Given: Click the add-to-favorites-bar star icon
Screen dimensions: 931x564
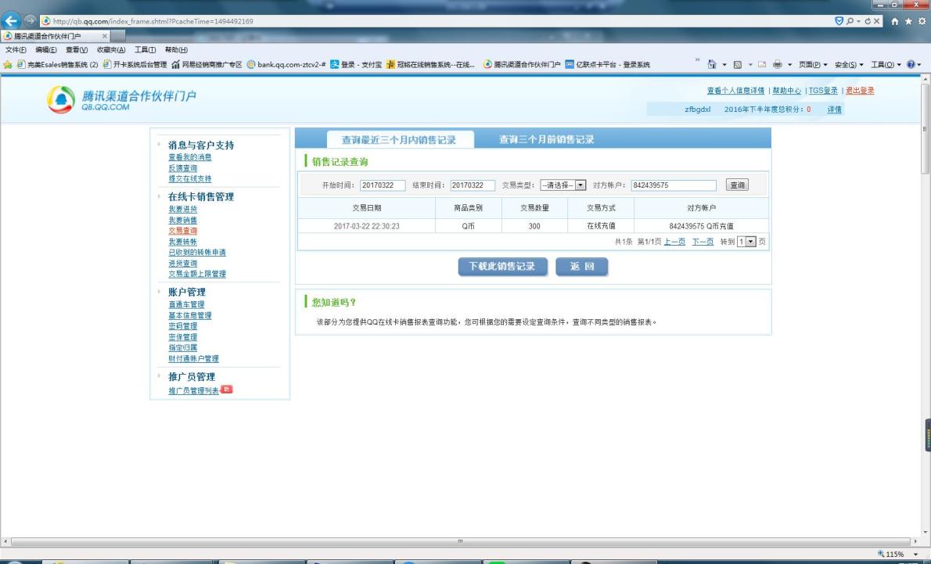Looking at the screenshot, I should point(8,64).
